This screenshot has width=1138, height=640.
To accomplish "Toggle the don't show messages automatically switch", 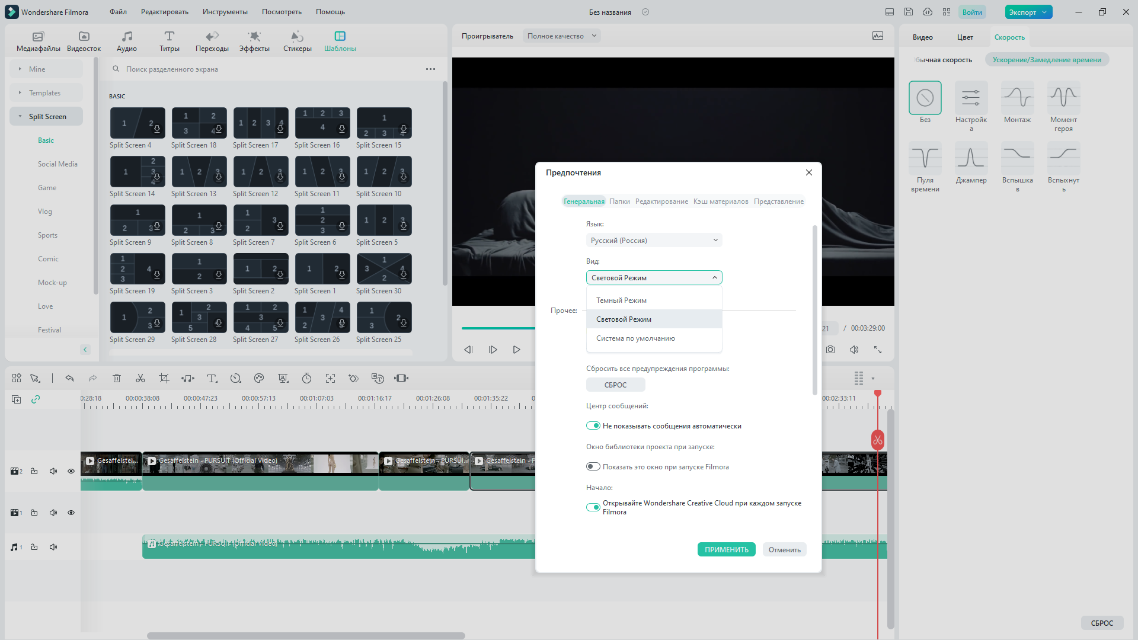I will 593,425.
